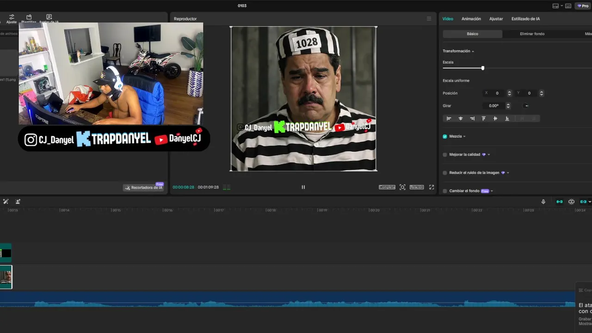592x333 pixels.
Task: Enable Reducir el ruido de la imagen checkbox
Action: pyautogui.click(x=445, y=173)
